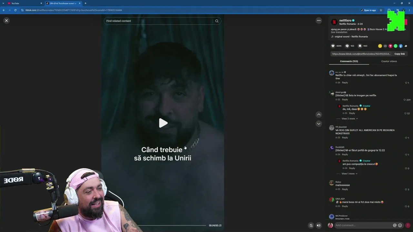Click the embed code icon
The height and width of the screenshot is (232, 413).
(x=385, y=46)
